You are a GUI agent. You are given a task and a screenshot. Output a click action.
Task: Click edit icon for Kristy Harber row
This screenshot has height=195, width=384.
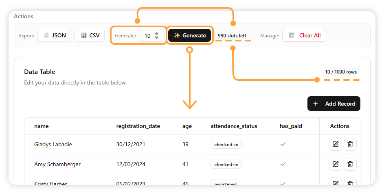pos(335,183)
